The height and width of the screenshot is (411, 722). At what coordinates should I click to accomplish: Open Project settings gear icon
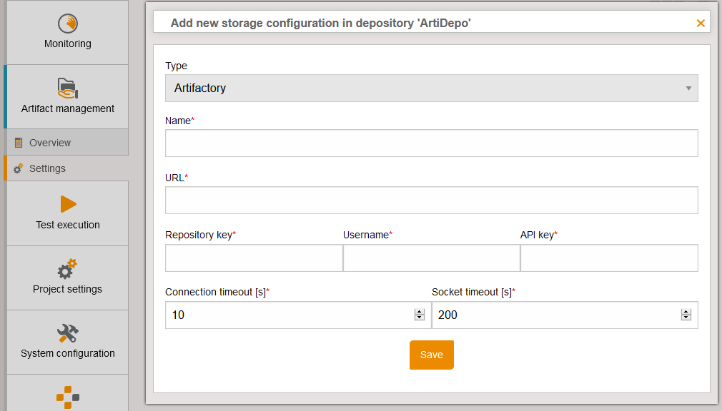(x=68, y=269)
